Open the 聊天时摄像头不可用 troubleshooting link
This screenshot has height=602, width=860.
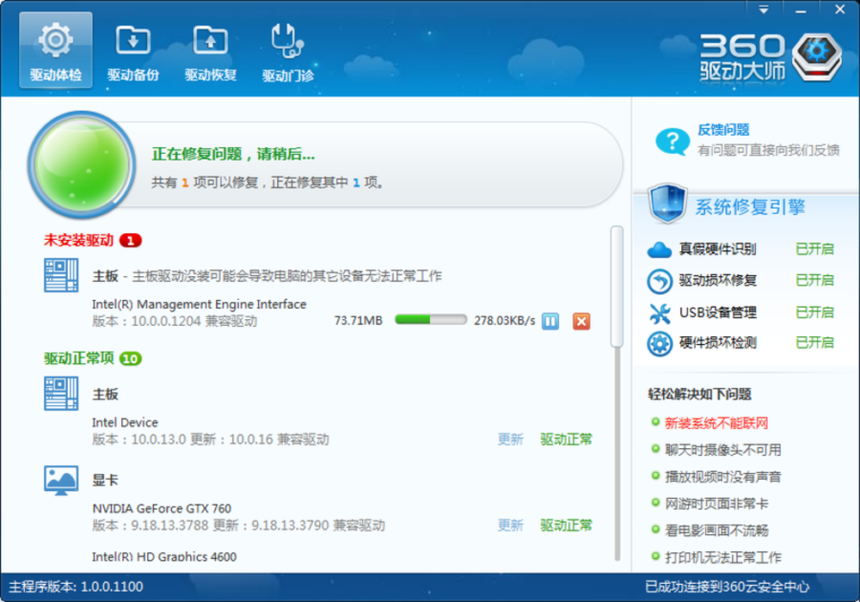(x=723, y=450)
